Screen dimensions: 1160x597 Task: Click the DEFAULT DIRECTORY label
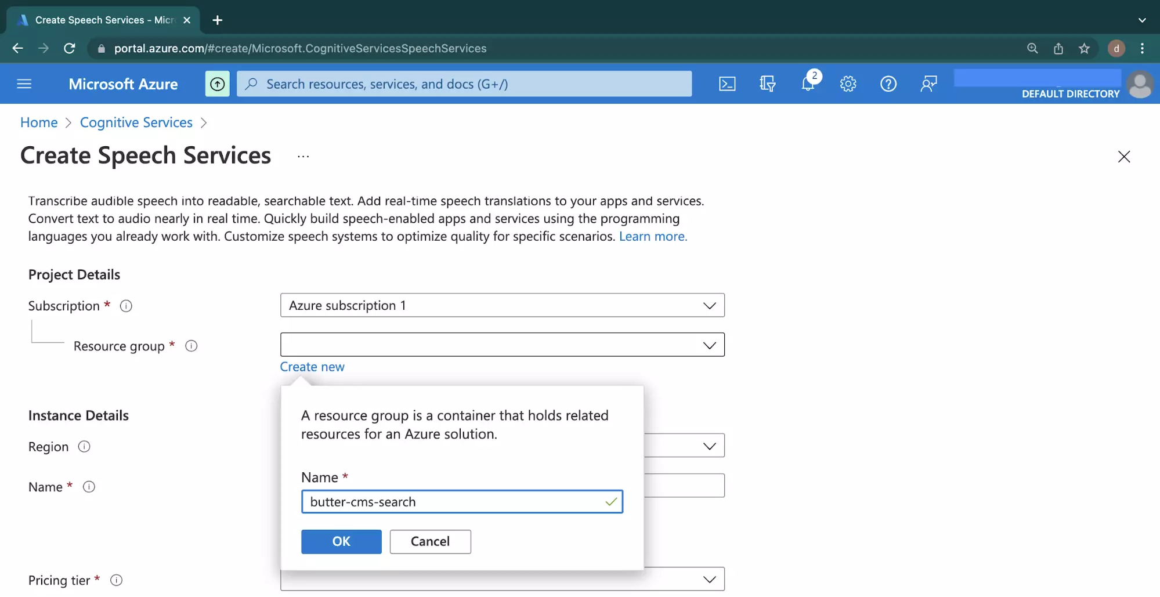(1071, 94)
